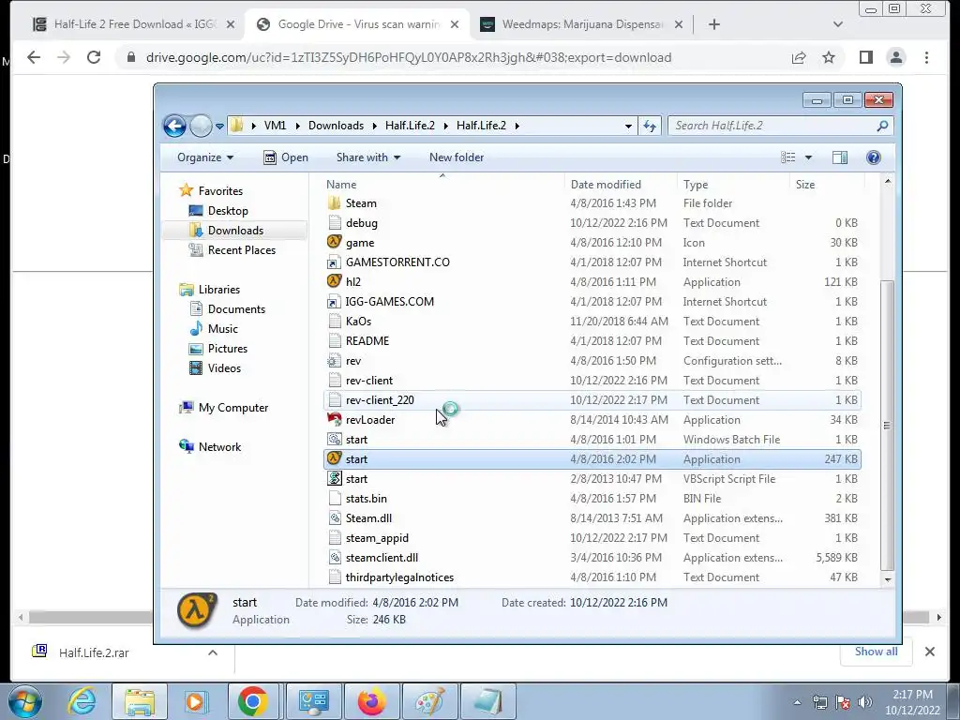This screenshot has height=720, width=960.
Task: Click the scroll down arrow of file list
Action: click(x=887, y=579)
